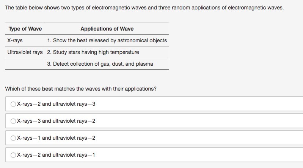Select radio button for X-rays—2 and ultraviolet rays—1

[x=13, y=155]
